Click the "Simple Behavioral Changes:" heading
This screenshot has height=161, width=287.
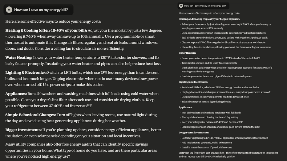point(30,115)
